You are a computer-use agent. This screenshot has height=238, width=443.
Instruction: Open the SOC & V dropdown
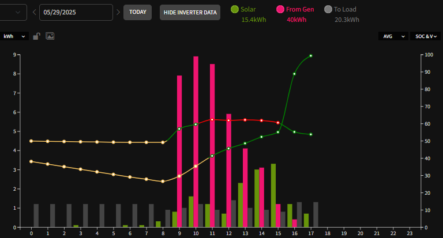[426, 36]
